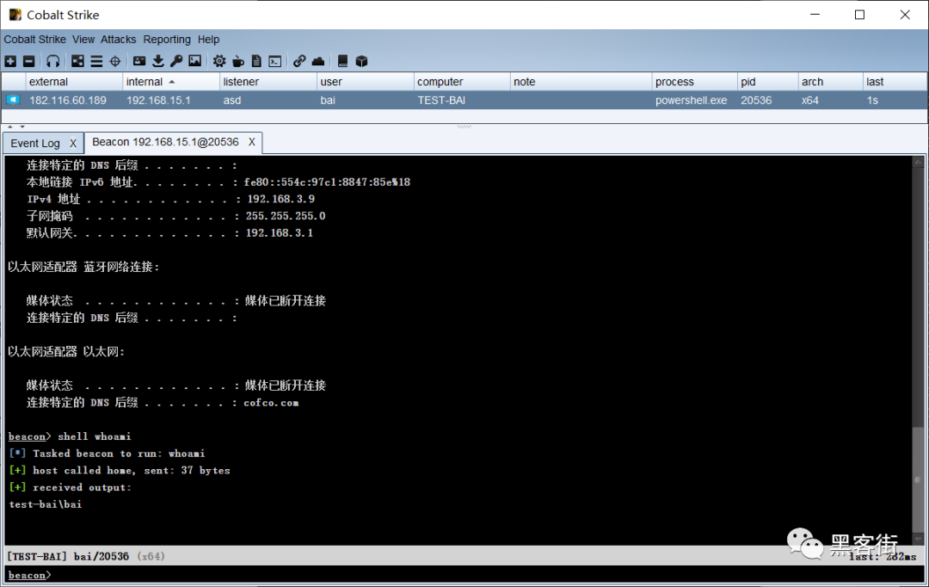Screen dimensions: 929x587
Task: Open the Reporting menu
Action: coord(167,40)
